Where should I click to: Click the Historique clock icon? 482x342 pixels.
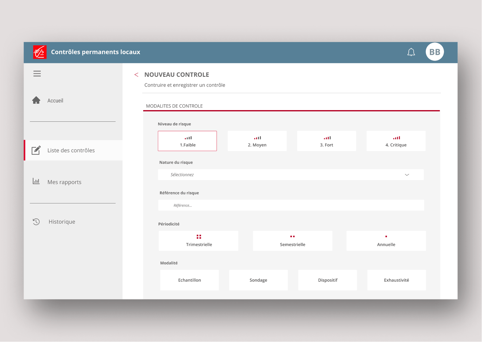pyautogui.click(x=36, y=222)
